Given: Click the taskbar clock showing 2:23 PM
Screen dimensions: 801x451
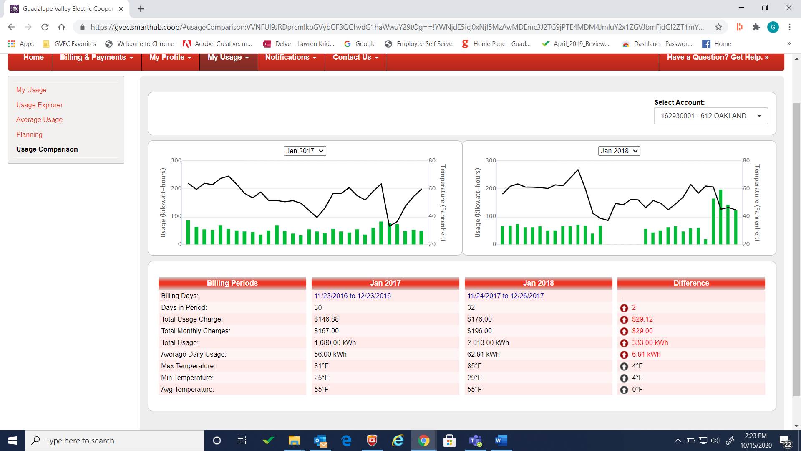Looking at the screenshot, I should 756,441.
